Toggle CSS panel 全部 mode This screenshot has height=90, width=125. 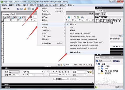point(98,14)
